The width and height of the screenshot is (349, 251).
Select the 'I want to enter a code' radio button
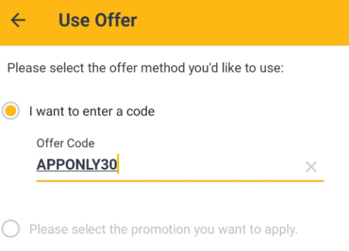point(11,110)
